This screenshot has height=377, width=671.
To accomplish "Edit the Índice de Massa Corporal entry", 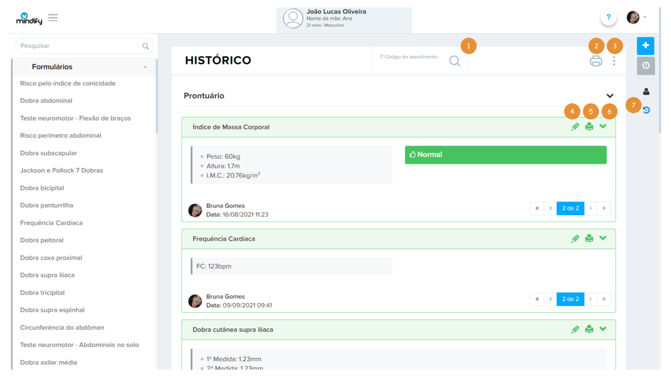I will tap(575, 127).
